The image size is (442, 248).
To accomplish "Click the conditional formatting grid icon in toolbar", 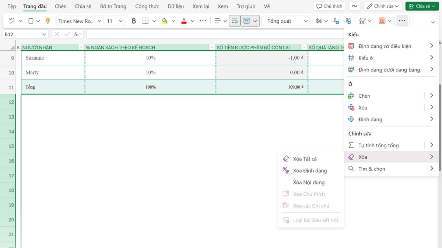I will pos(382,21).
